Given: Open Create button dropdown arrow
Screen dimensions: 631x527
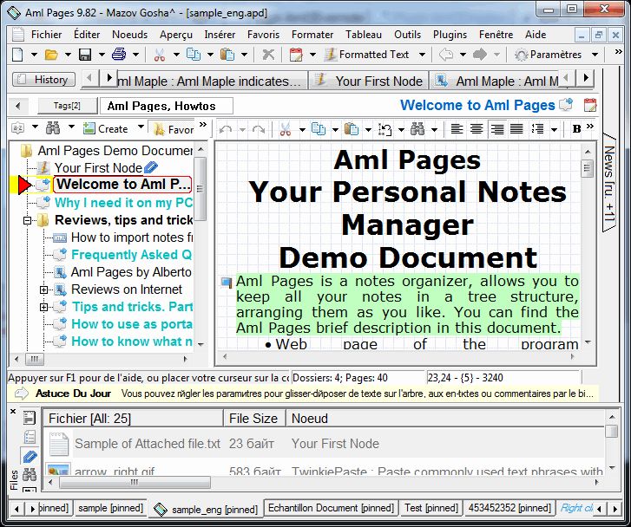Looking at the screenshot, I should click(141, 127).
